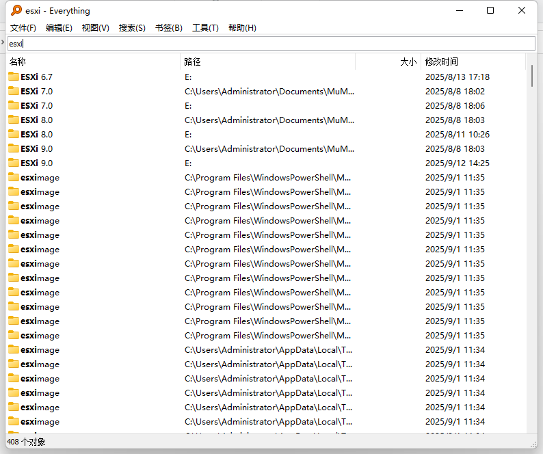Select the modified time 2025/8/8 18:06
543x454 pixels.
(x=455, y=105)
